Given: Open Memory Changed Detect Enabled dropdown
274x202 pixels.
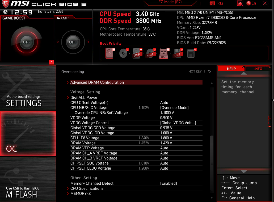Looking at the screenshot, I should pos(169,183).
